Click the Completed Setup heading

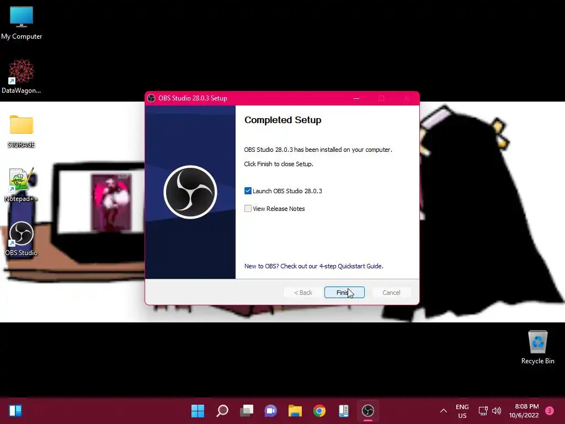[283, 120]
